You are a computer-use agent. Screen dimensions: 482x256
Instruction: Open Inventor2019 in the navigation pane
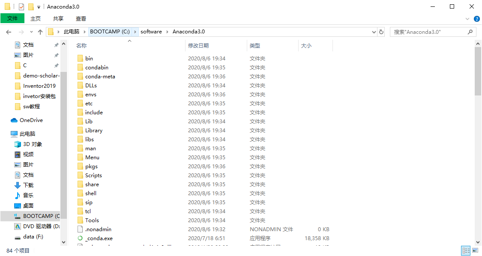tap(39, 86)
